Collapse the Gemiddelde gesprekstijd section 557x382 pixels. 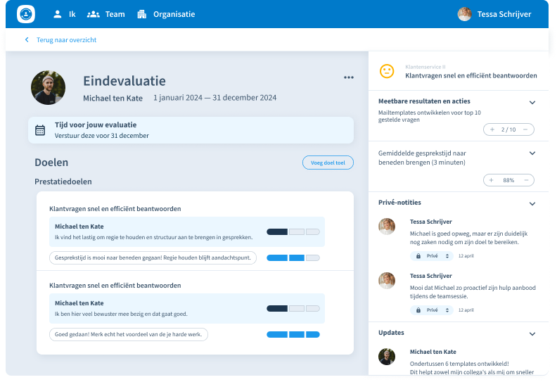pyautogui.click(x=532, y=153)
